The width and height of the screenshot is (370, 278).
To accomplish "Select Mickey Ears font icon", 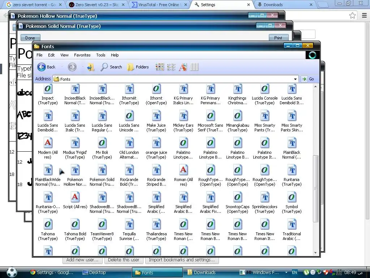I will coord(183,116).
